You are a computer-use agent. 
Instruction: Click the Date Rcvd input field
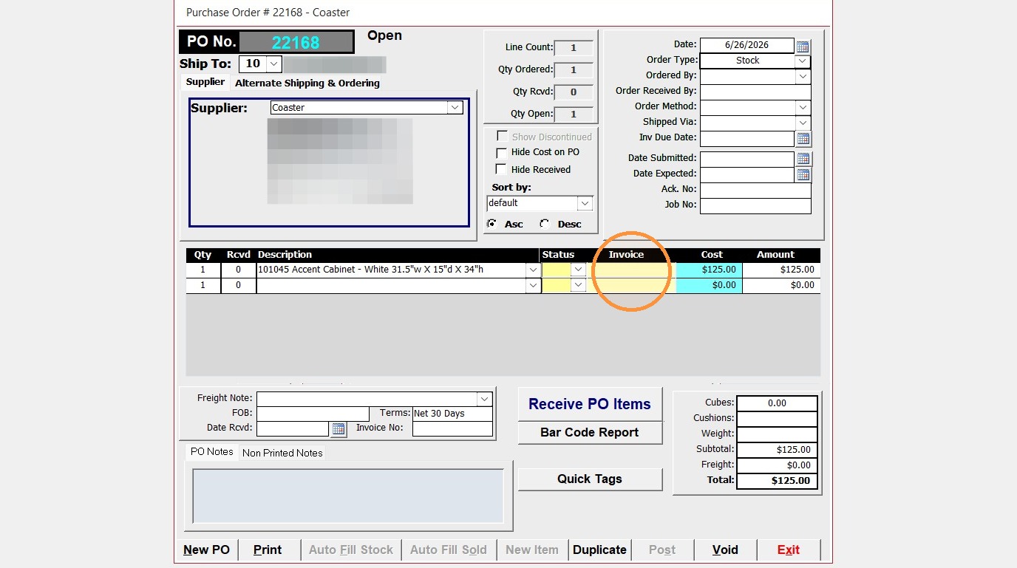(292, 428)
